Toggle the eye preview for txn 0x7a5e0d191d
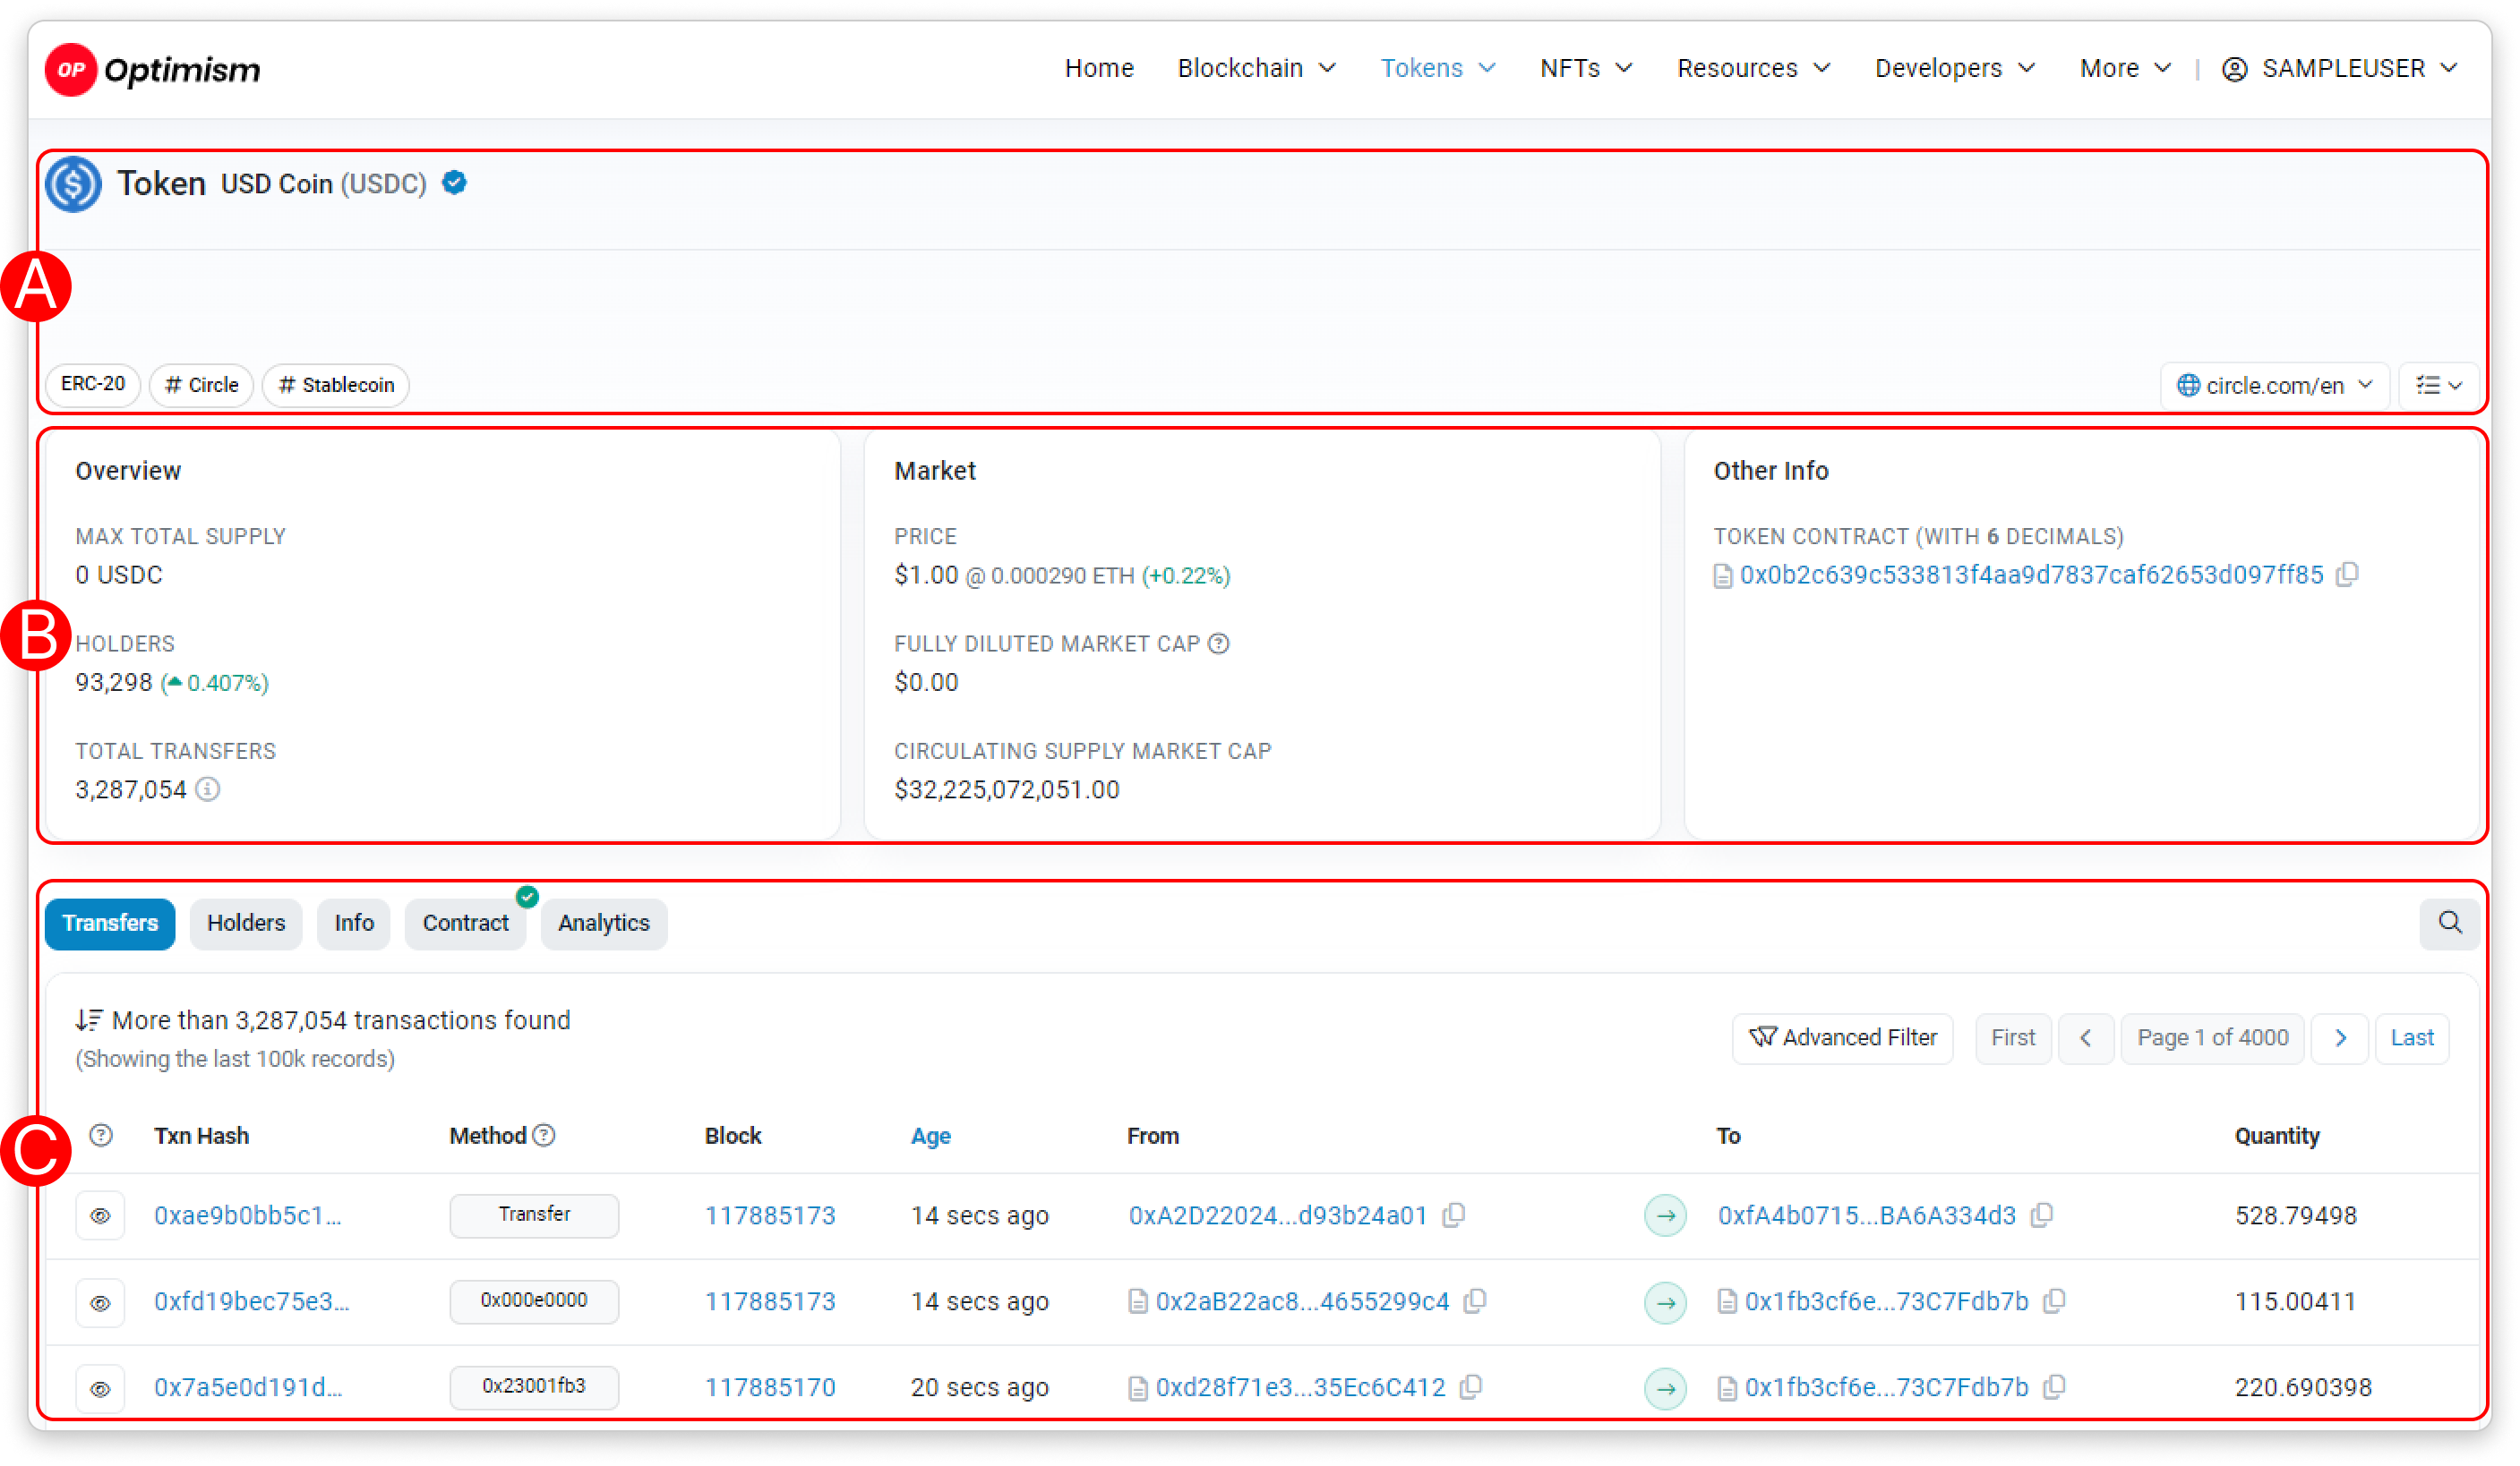2520x1466 pixels. pyautogui.click(x=100, y=1388)
